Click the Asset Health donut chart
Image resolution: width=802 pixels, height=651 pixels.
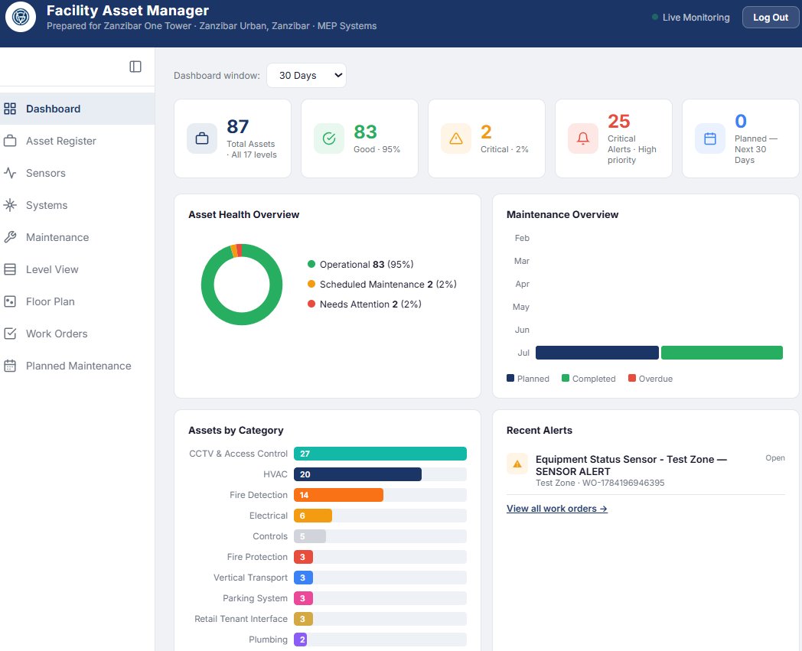pos(241,285)
